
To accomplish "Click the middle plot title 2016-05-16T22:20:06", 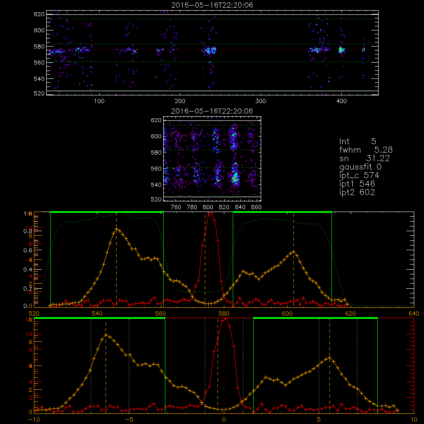I will pos(212,111).
